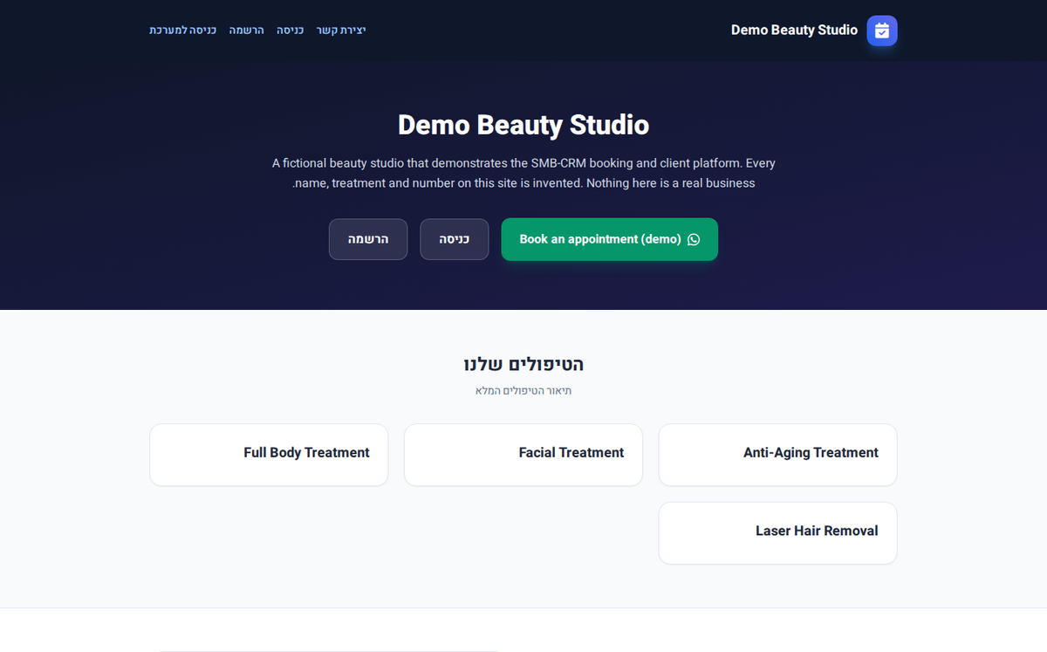Select the Facial Treatment card

tap(523, 455)
